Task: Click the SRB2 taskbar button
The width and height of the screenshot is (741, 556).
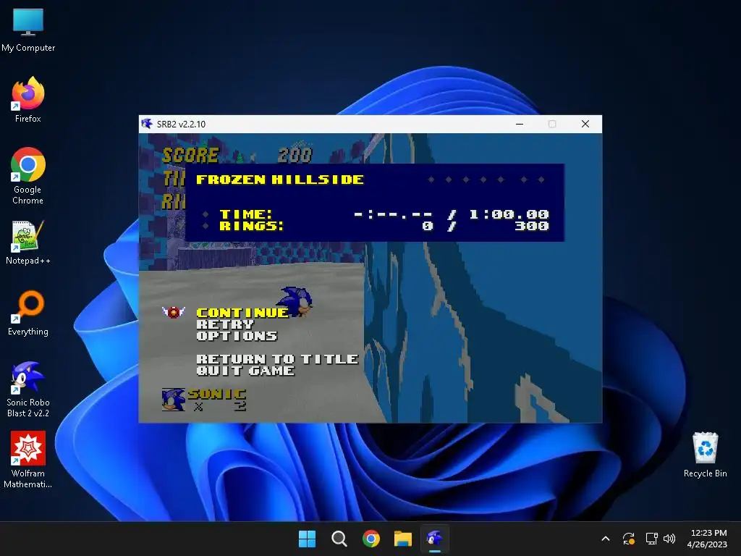Action: pos(435,539)
